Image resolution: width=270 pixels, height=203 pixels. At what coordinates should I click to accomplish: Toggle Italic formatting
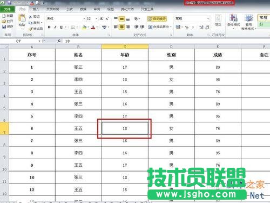[x=55, y=27]
